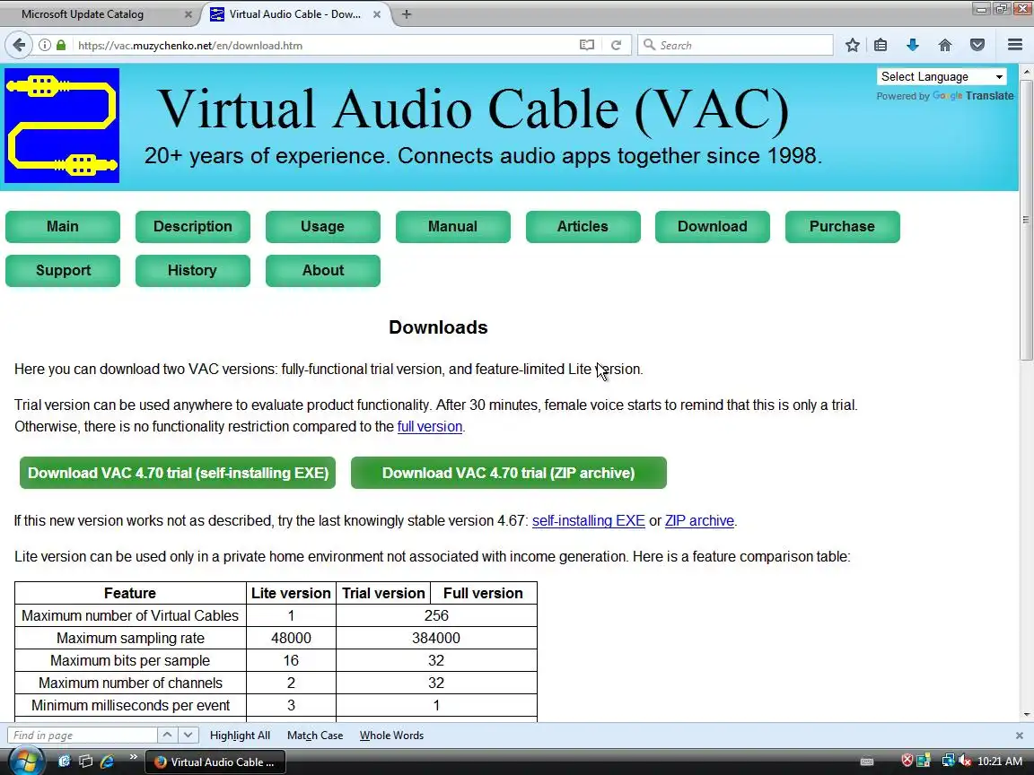This screenshot has width=1034, height=775.
Task: Open the Main navigation button
Action: click(x=63, y=227)
